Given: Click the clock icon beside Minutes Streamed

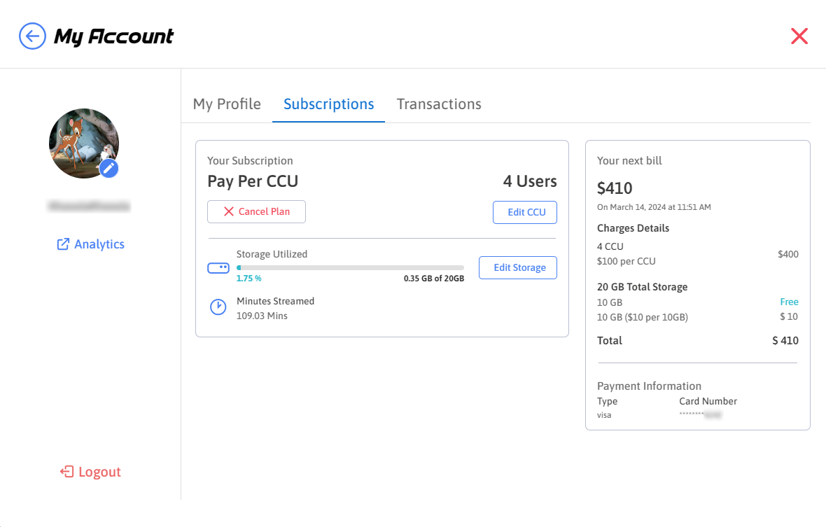Looking at the screenshot, I should (218, 307).
